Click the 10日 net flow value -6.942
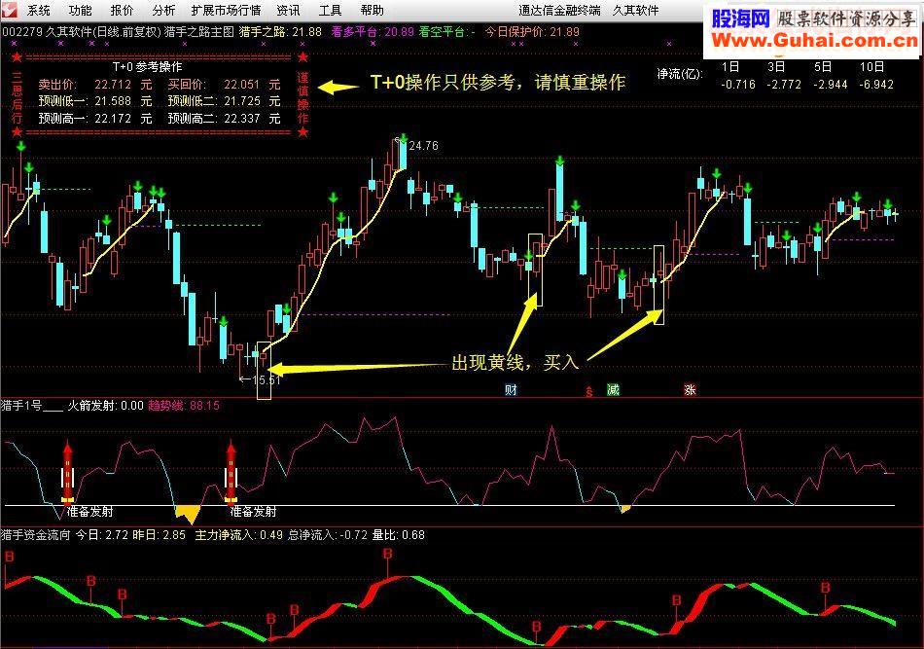Viewport: 924px width, 649px height. [x=876, y=85]
